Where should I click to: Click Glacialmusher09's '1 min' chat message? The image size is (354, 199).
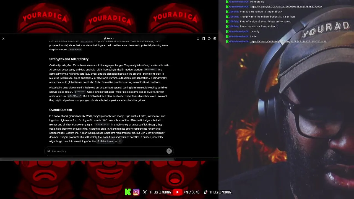click(253, 36)
